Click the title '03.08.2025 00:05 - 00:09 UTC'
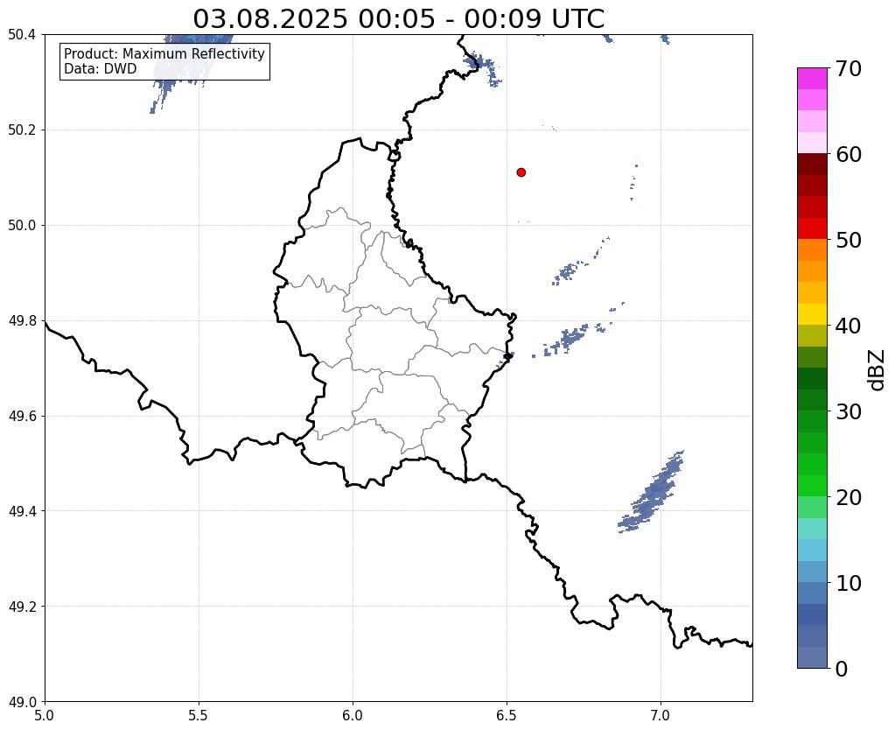This screenshot has height=730, width=895. point(398,19)
